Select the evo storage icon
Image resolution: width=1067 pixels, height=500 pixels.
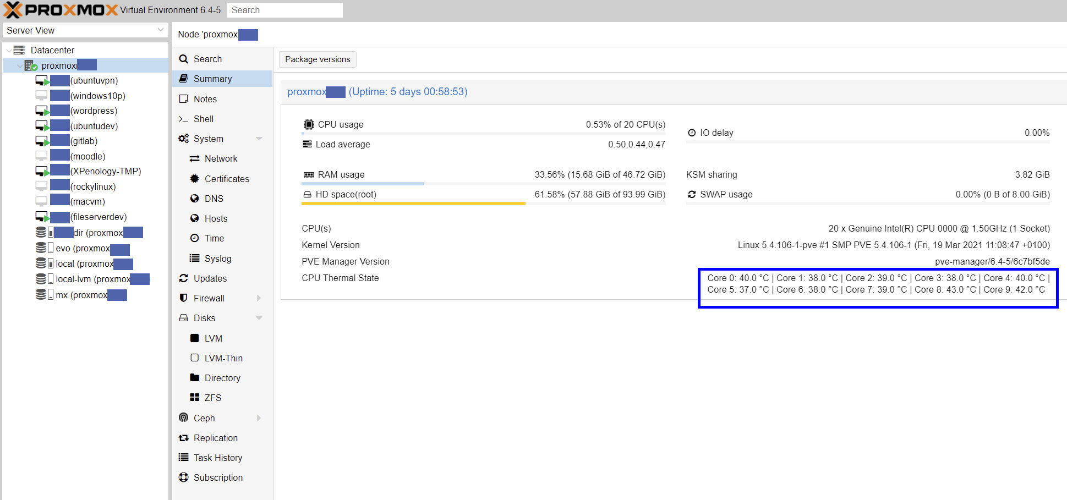[45, 248]
